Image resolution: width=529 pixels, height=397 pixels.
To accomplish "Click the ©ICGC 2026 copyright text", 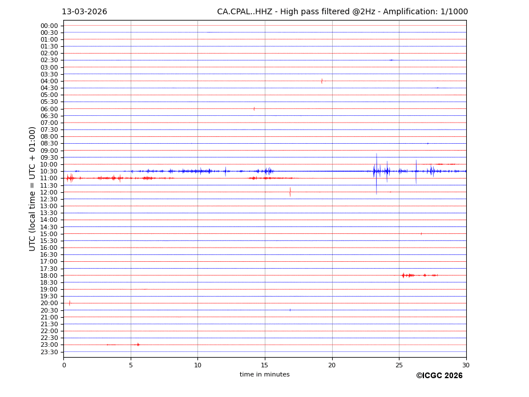I will tap(439, 376).
